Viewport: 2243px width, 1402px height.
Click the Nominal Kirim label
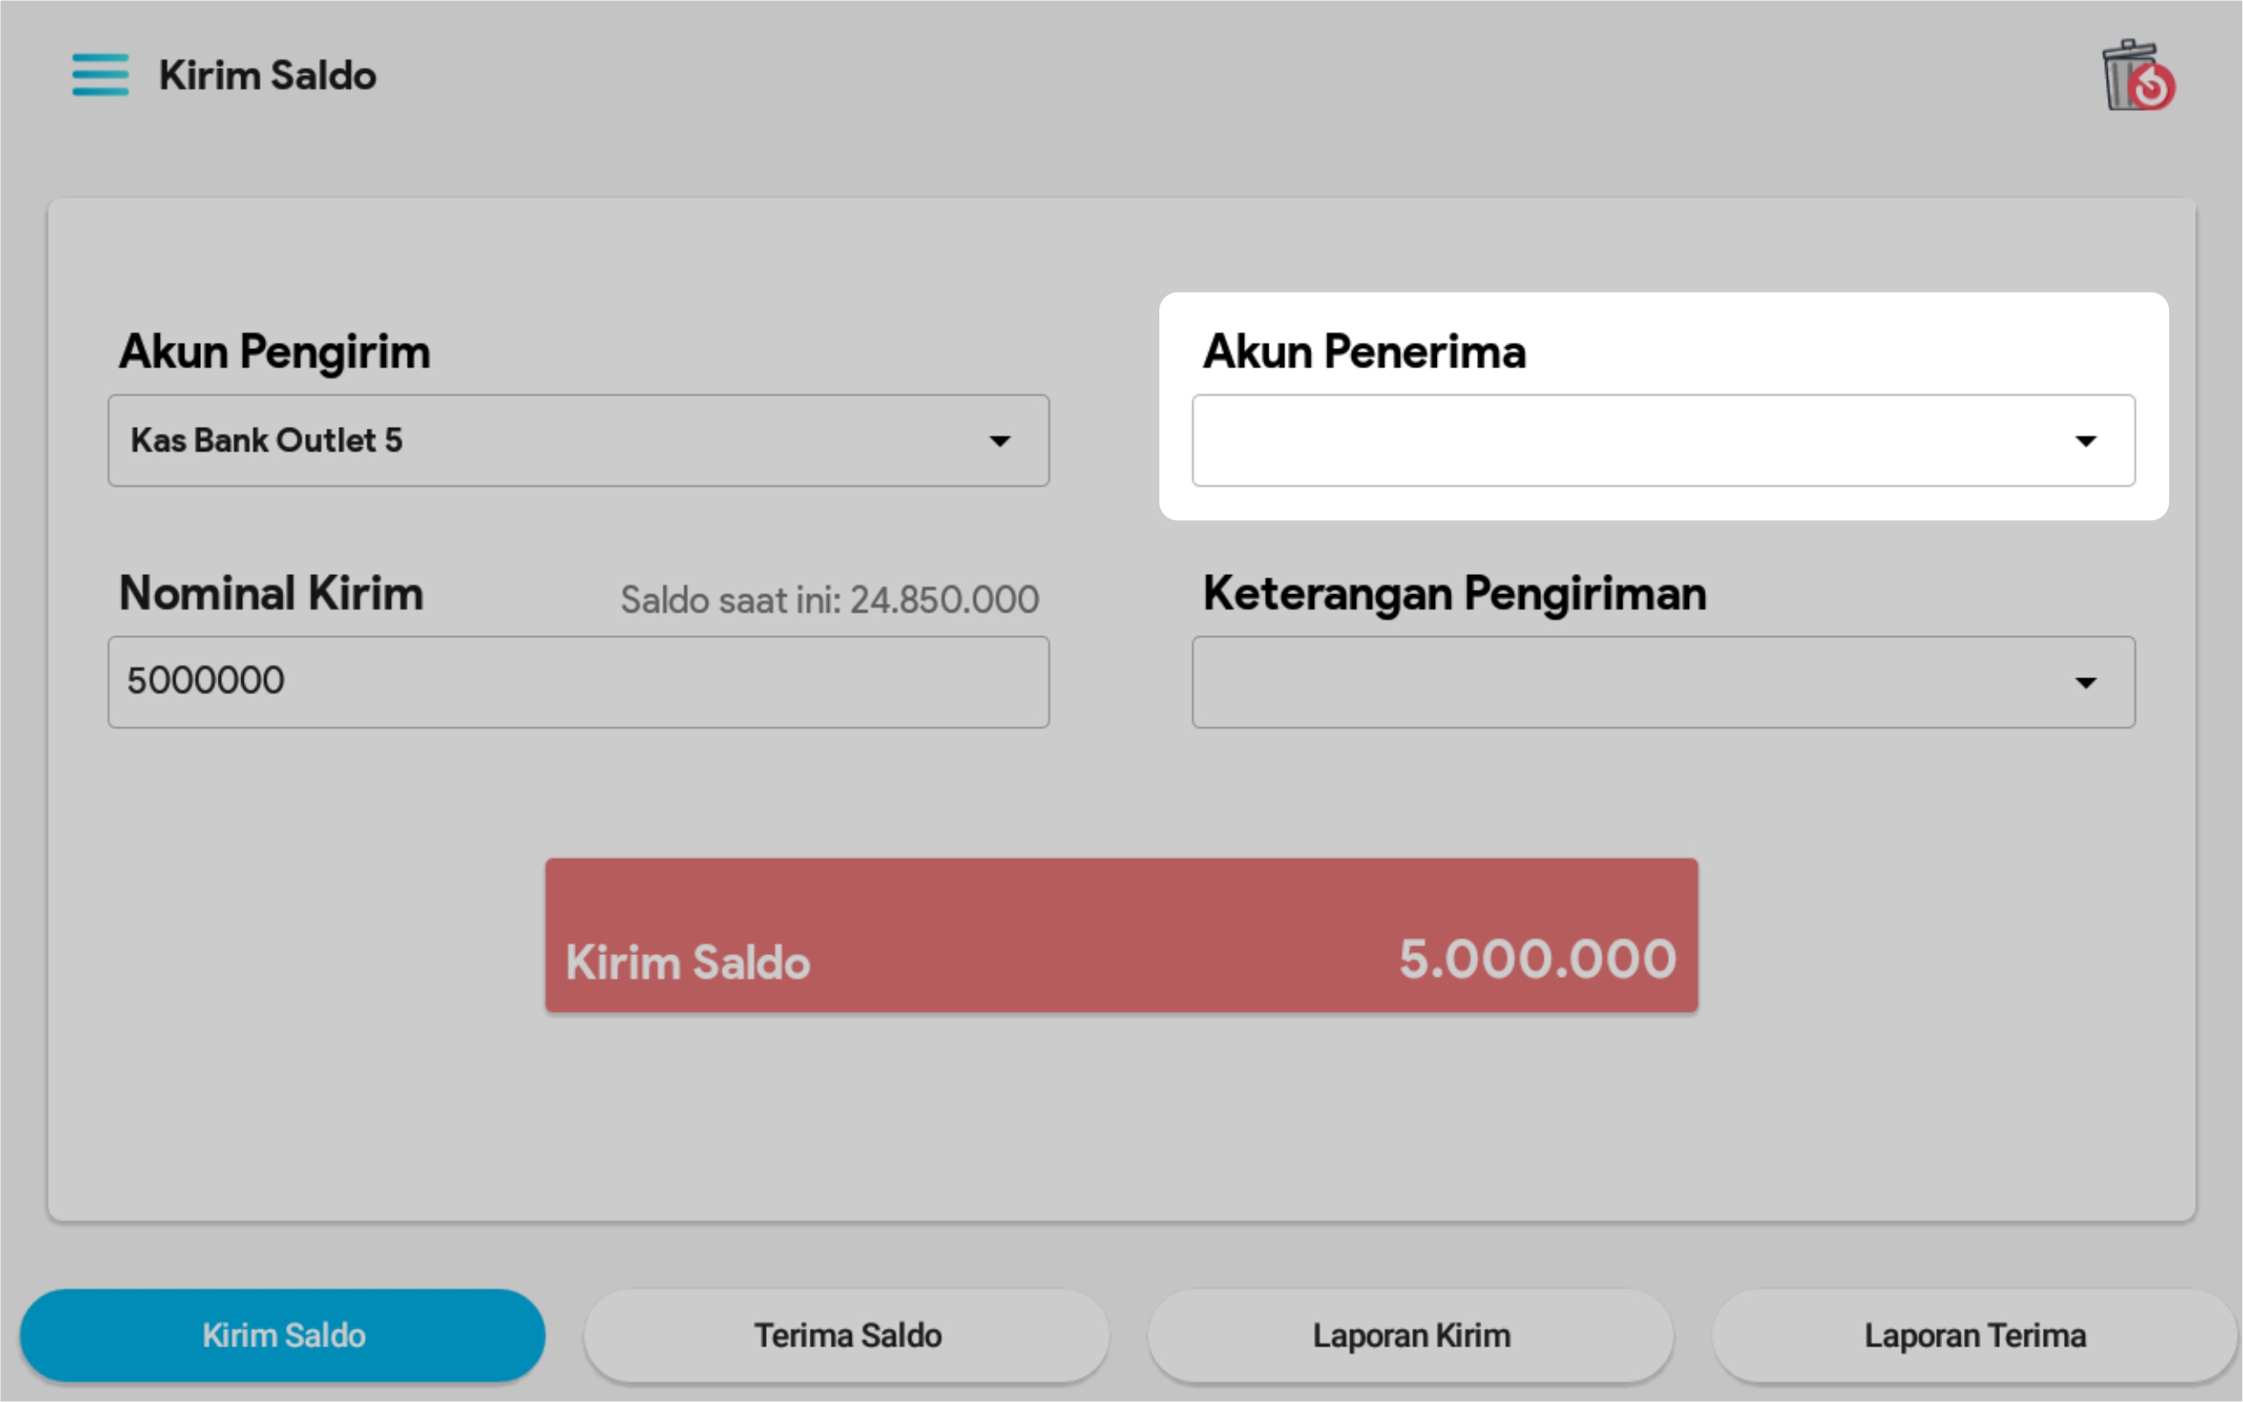(271, 593)
